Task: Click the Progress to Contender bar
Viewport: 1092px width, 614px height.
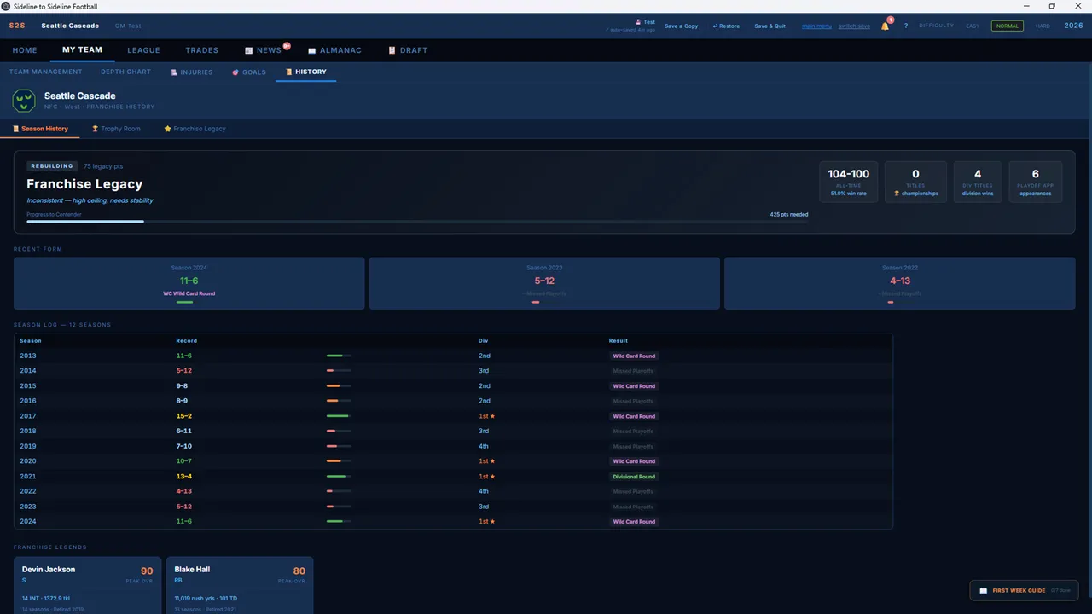Action: 417,222
